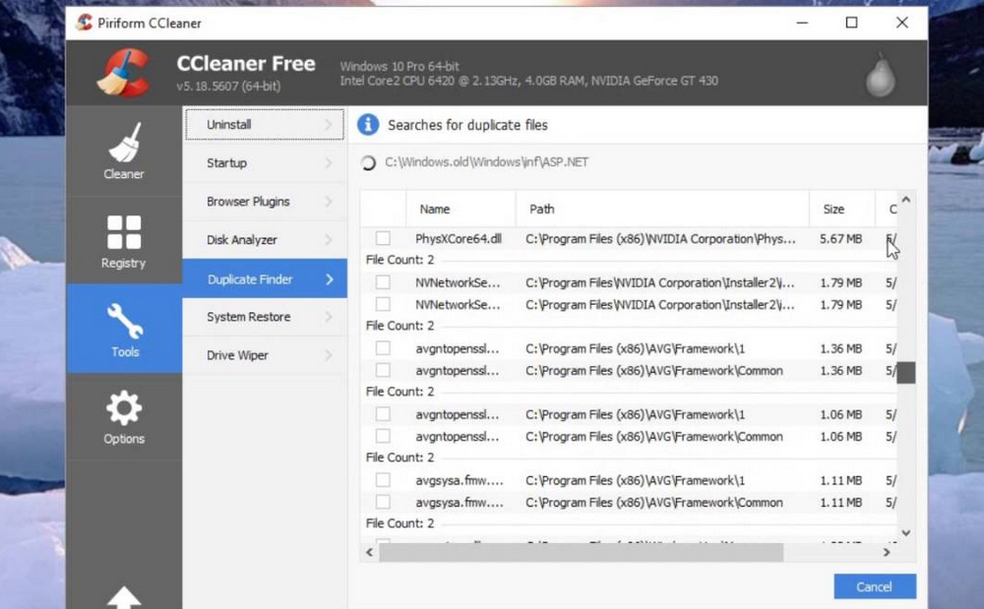Sort results by Name column header
The height and width of the screenshot is (609, 984).
(461, 209)
